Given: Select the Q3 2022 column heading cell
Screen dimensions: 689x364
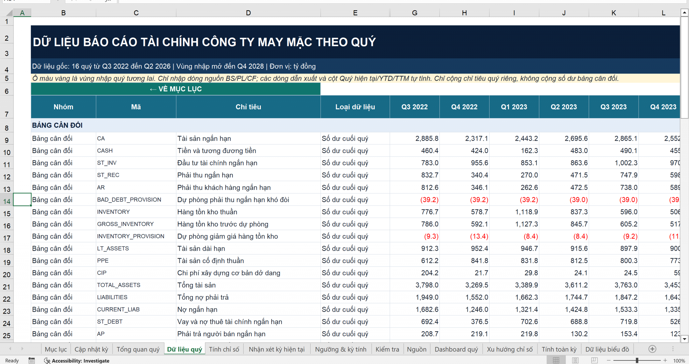Looking at the screenshot, I should click(x=414, y=107).
